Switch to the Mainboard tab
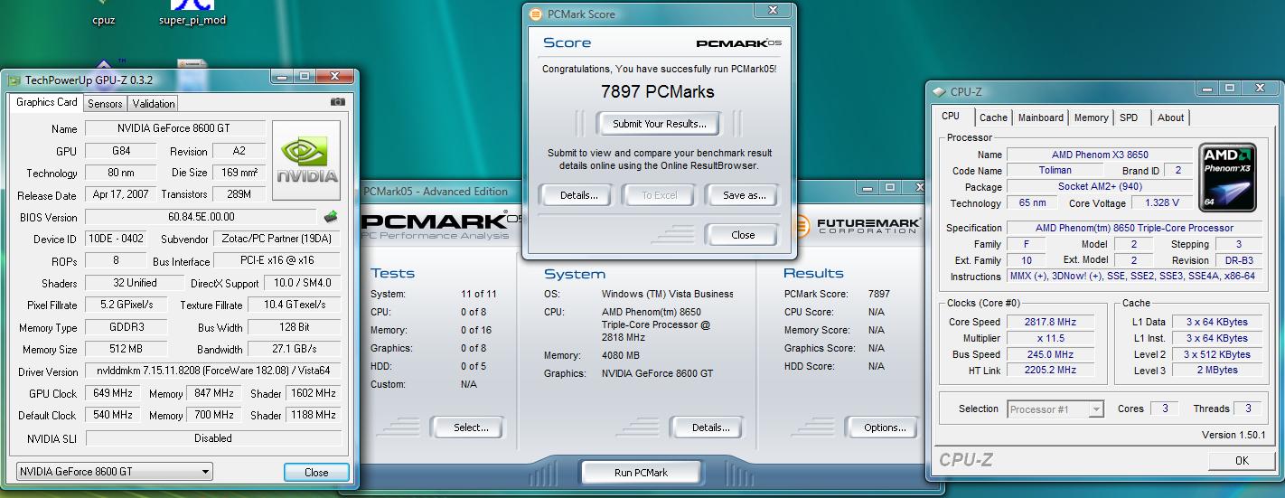Image resolution: width=1285 pixels, height=498 pixels. click(x=1041, y=117)
